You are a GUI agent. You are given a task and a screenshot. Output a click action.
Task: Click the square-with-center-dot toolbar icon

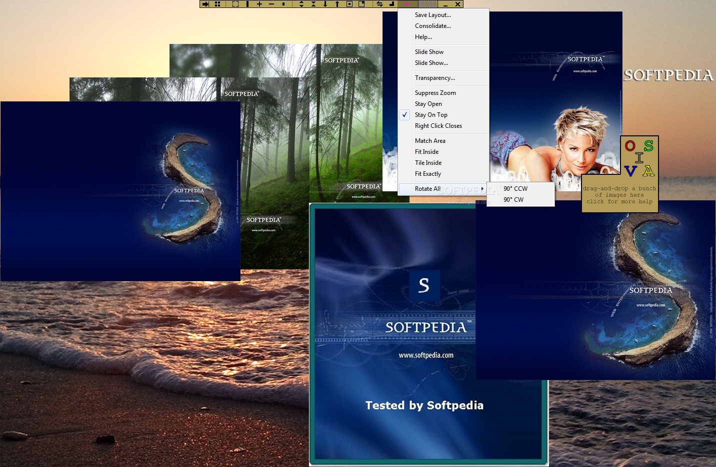click(349, 4)
